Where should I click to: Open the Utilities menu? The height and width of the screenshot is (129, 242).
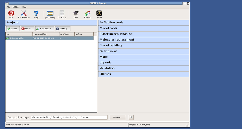[16, 7]
